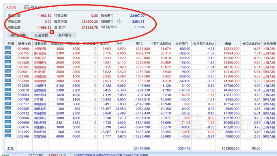This screenshot has height=156, width=277.
Task: Open detail icon for 601155 新城控股
Action: coord(8,131)
